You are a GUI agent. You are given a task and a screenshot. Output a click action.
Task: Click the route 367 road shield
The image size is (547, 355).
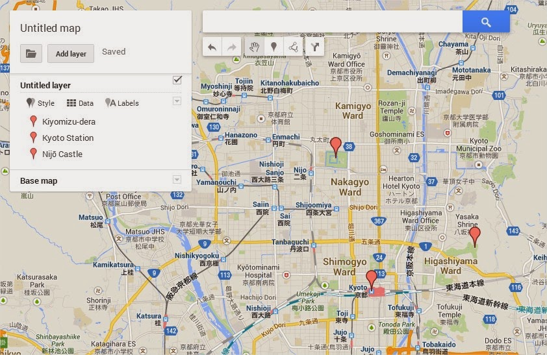coord(379,221)
